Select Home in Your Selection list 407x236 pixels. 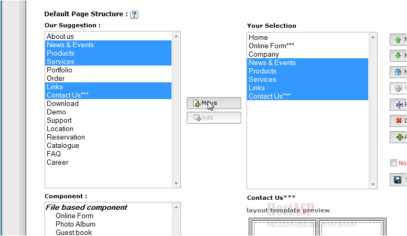pos(307,37)
